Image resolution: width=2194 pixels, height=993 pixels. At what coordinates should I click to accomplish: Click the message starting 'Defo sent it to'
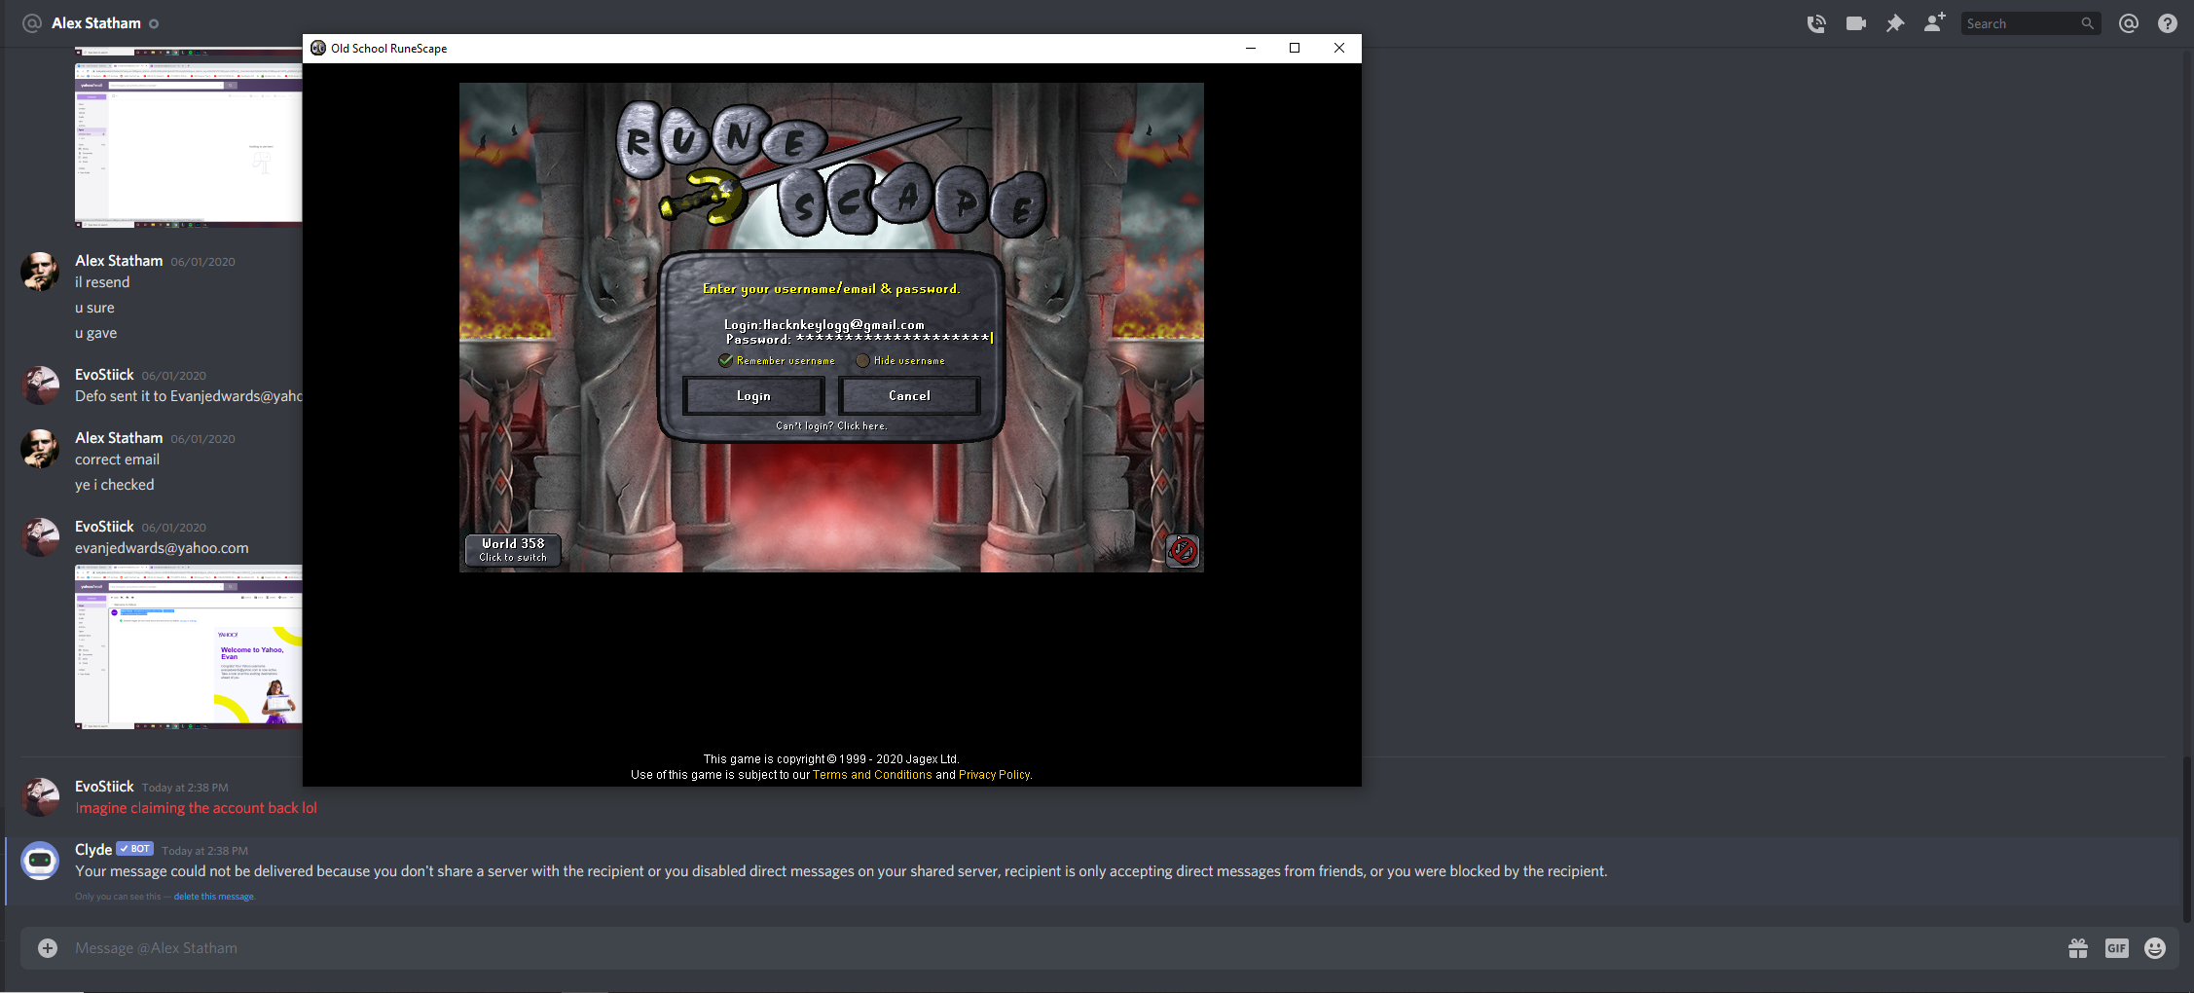pos(189,396)
